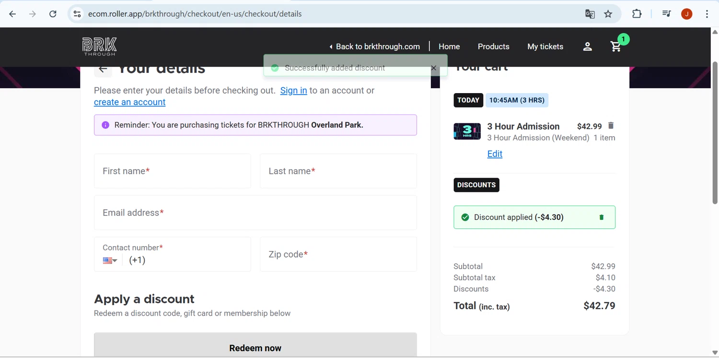The height and width of the screenshot is (358, 719).
Task: Open the shopping cart icon
Action: (616, 47)
